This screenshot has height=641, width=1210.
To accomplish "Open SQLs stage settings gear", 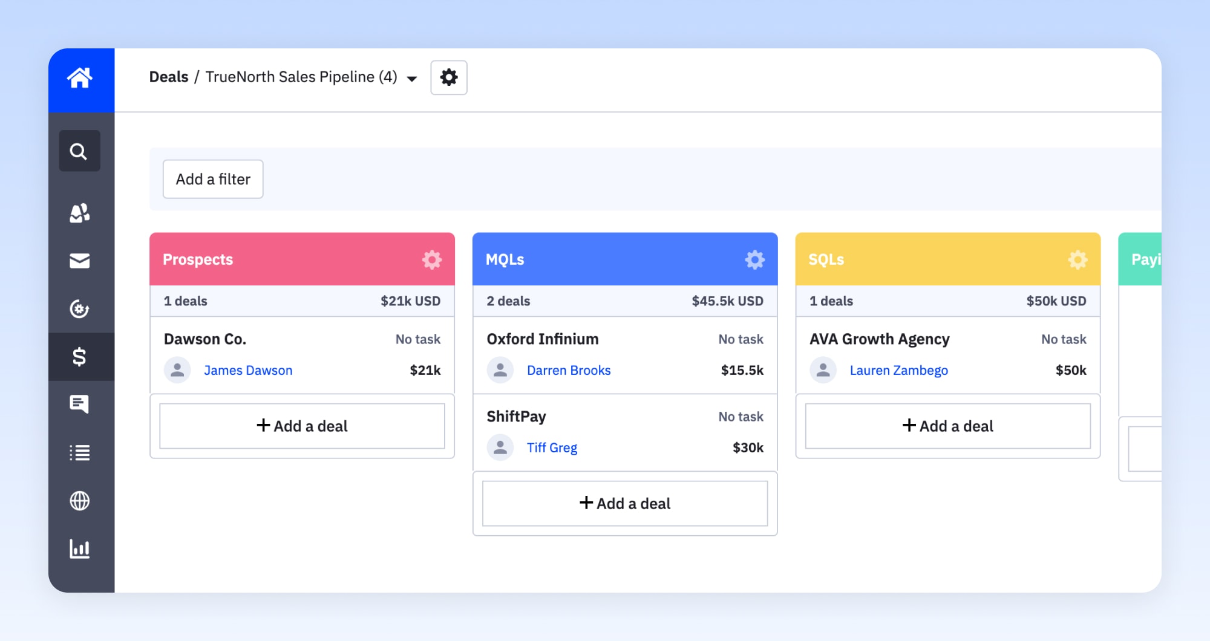I will 1078,259.
